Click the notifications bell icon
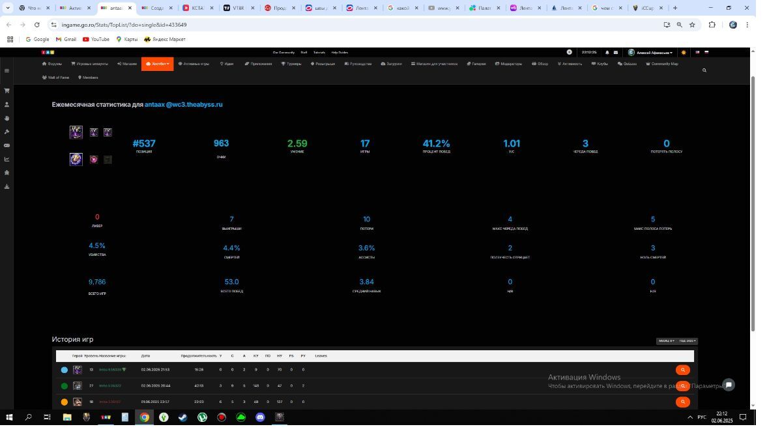 [607, 52]
